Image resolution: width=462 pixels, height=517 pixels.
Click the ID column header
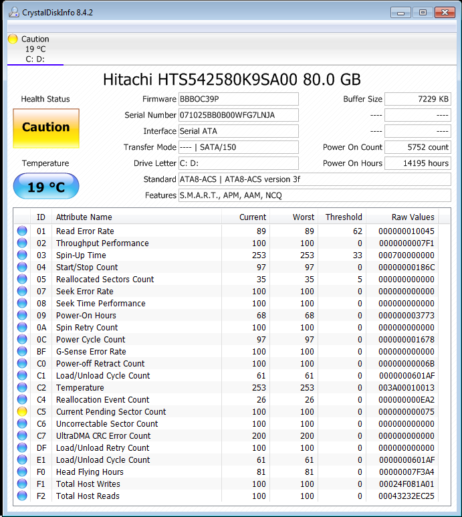pos(41,217)
